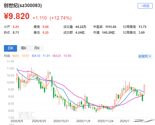This screenshot has height=125, width=155.
Task: Click the 2020/10/21 date axis label
Action: [61, 121]
